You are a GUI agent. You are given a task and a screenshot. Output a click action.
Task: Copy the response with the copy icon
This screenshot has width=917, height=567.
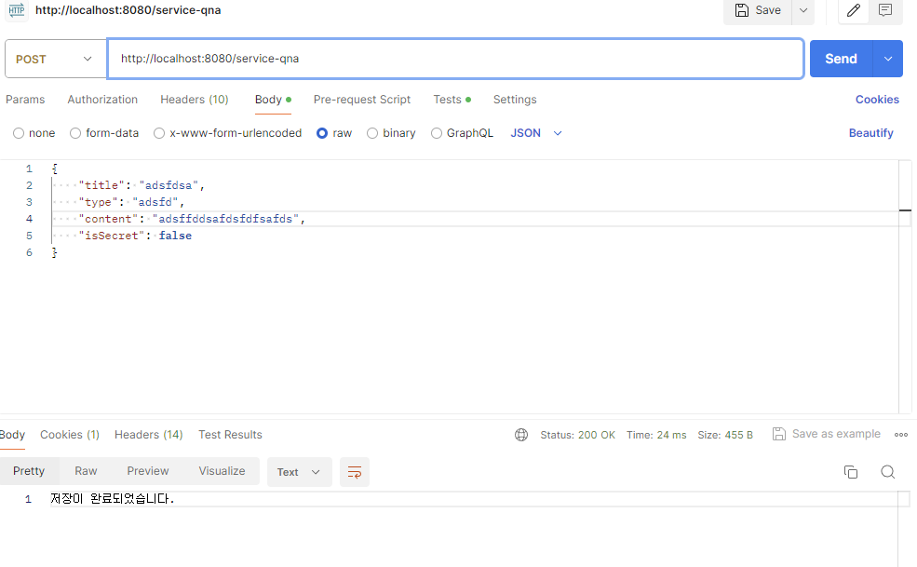click(851, 472)
